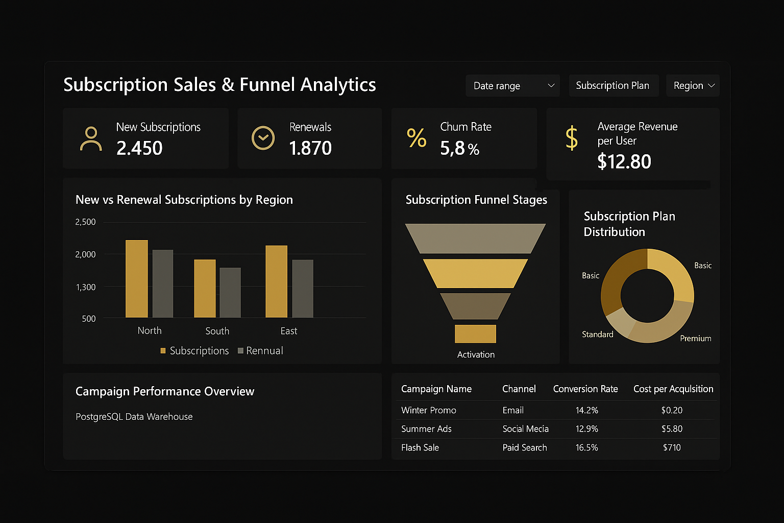The width and height of the screenshot is (784, 523).
Task: Select the Flash Sale campaign row
Action: 420,448
